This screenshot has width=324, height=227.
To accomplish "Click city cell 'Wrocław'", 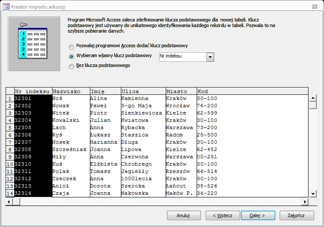I will [x=181, y=106].
